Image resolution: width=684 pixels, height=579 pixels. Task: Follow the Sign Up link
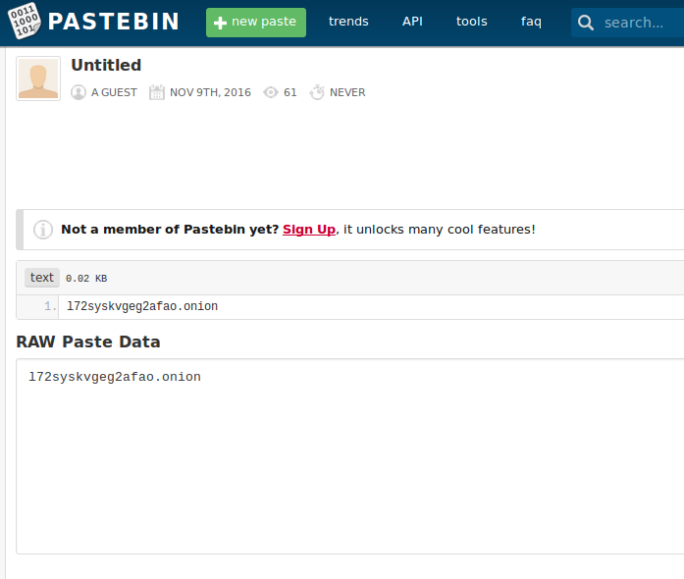click(x=309, y=230)
